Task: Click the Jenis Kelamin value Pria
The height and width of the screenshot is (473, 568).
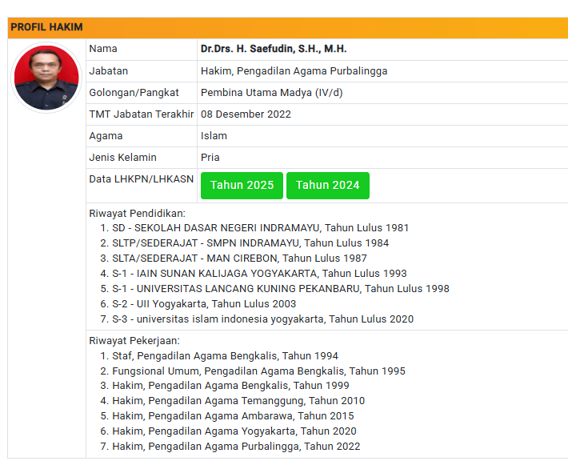Action: (210, 158)
